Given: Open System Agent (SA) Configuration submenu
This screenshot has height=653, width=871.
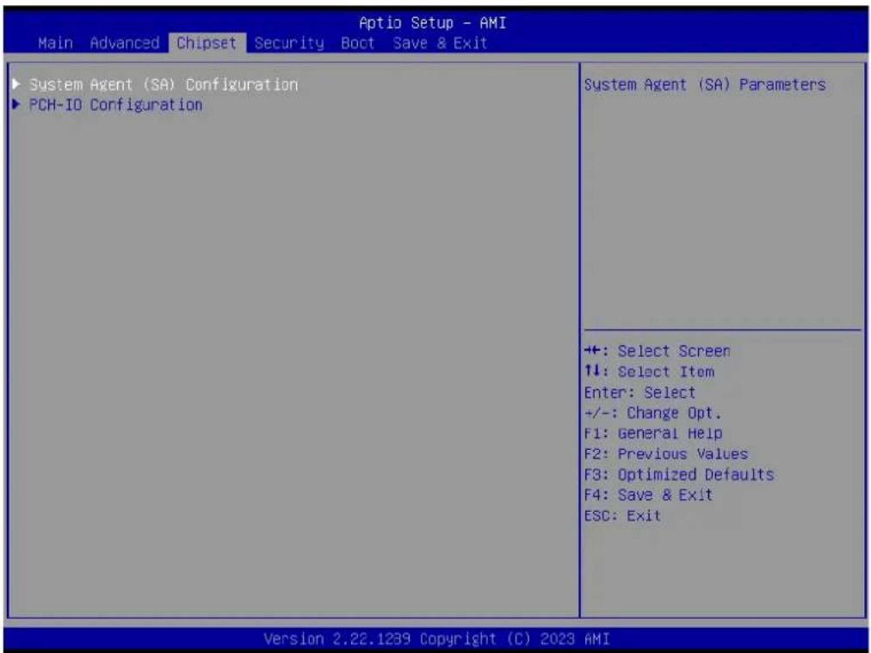Looking at the screenshot, I should point(164,85).
